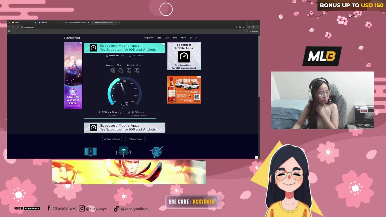Open the Super Special Promo Tesla ad

[184, 90]
